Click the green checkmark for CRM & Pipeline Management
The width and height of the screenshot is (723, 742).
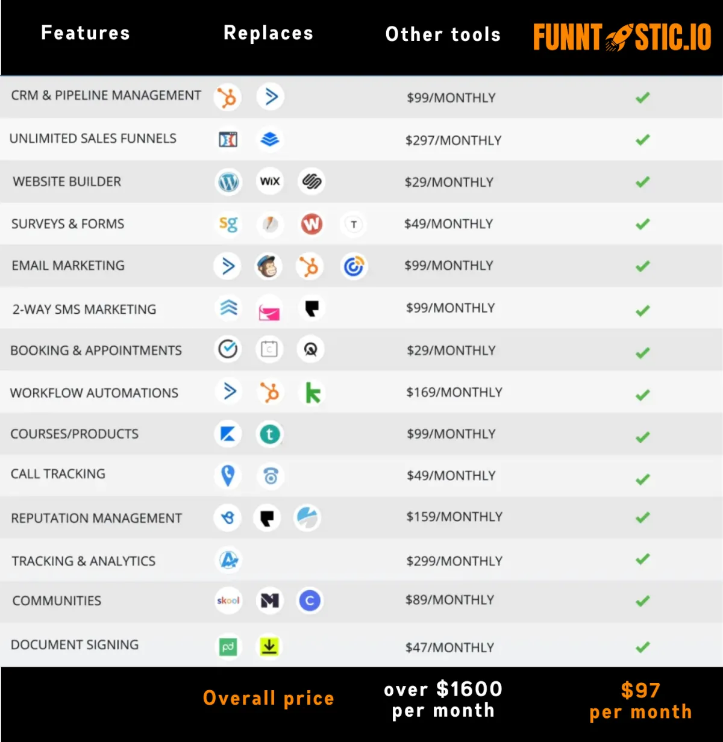coord(643,97)
